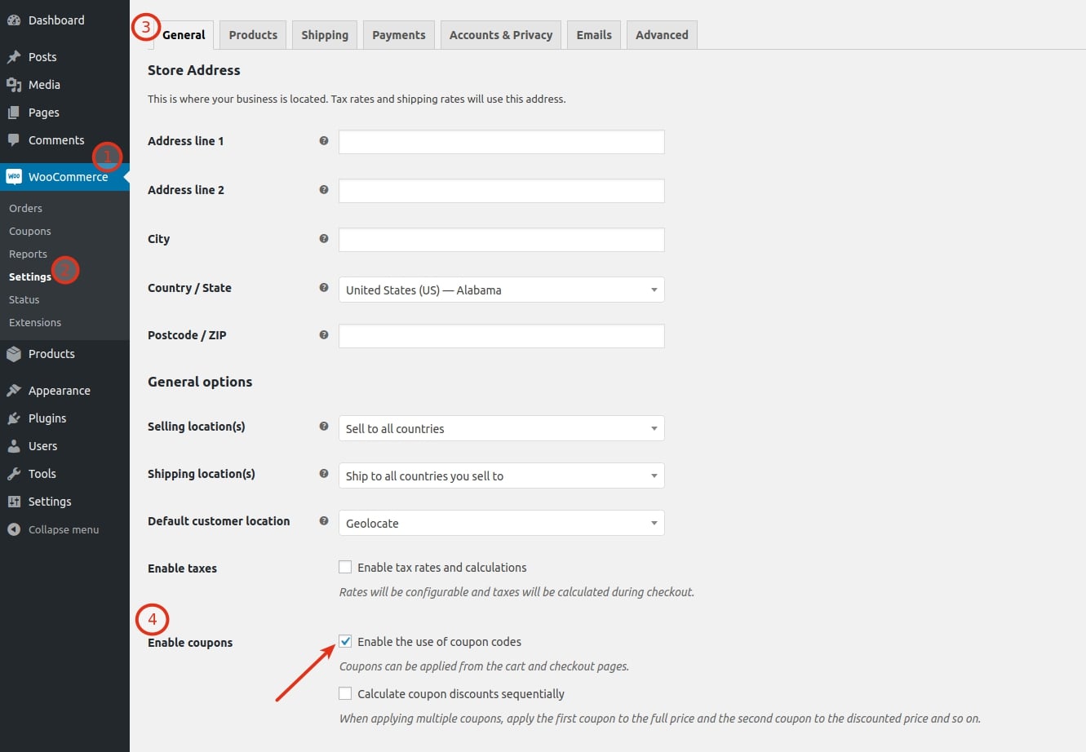Click the City input field
The width and height of the screenshot is (1086, 752).
501,240
